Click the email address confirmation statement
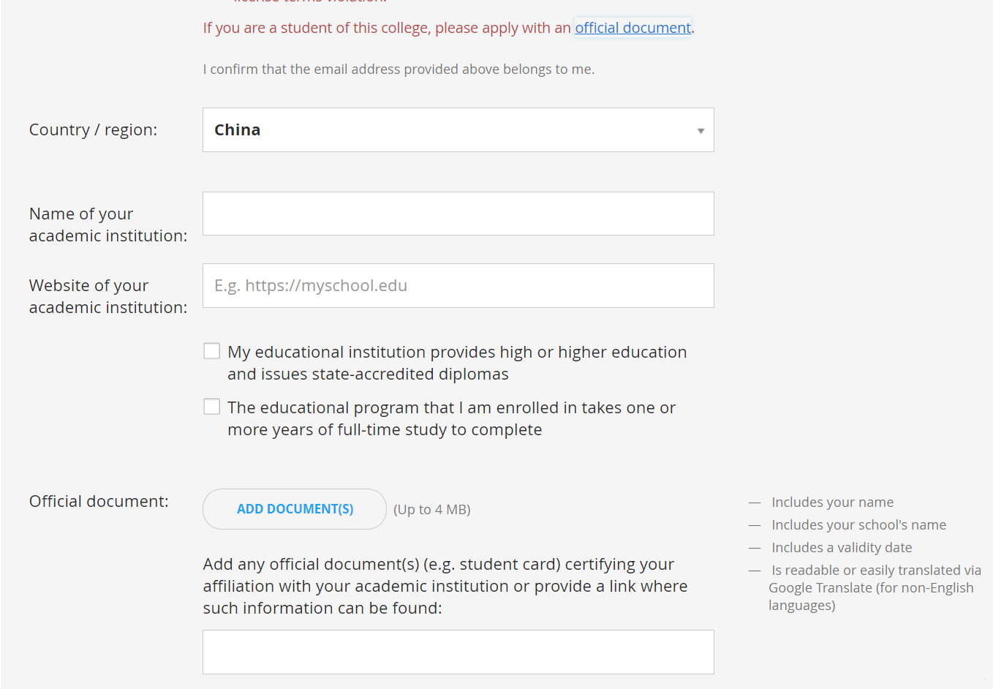993x689 pixels. pos(398,69)
